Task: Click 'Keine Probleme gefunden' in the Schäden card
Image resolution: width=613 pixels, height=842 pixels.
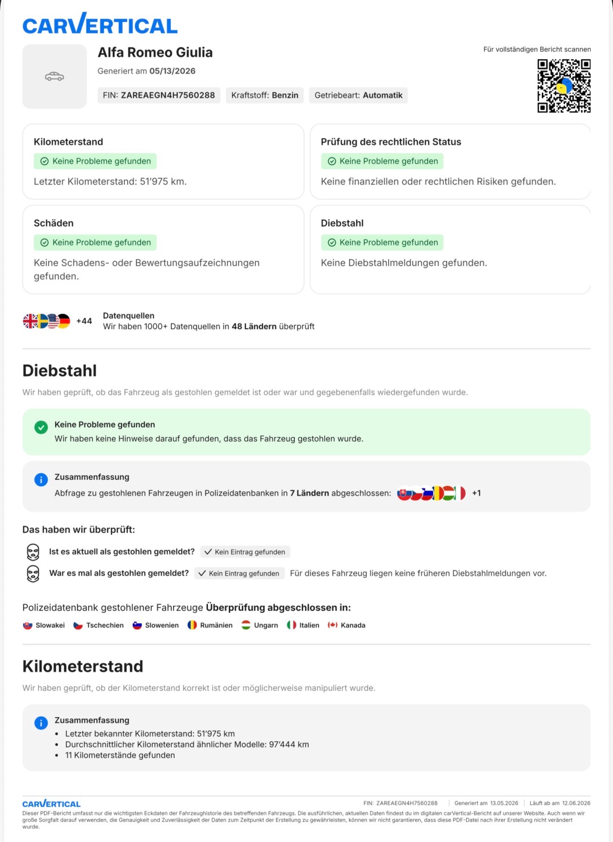Action: coord(95,243)
